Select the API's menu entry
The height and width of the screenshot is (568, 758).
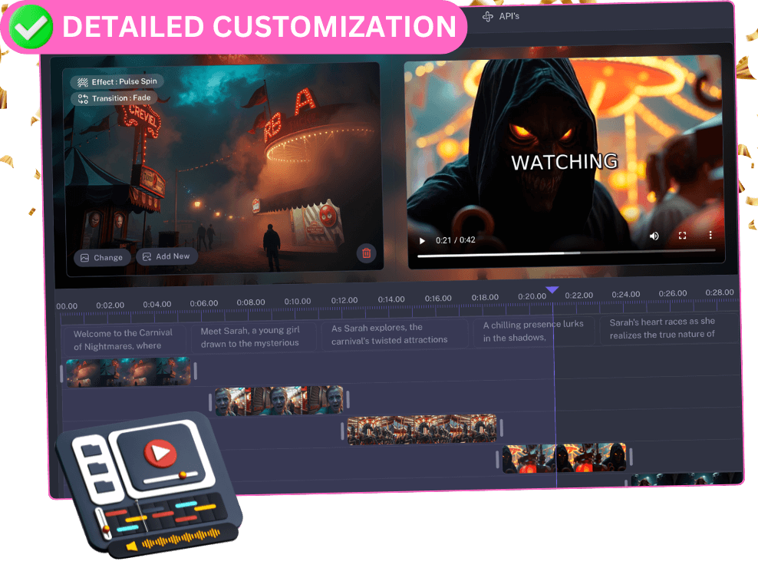tap(503, 15)
